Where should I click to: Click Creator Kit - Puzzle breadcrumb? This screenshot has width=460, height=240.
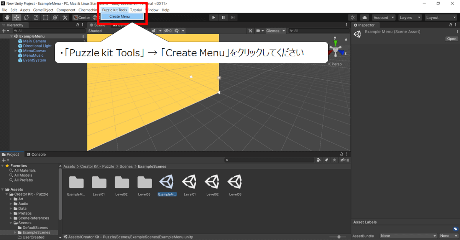pyautogui.click(x=97, y=167)
